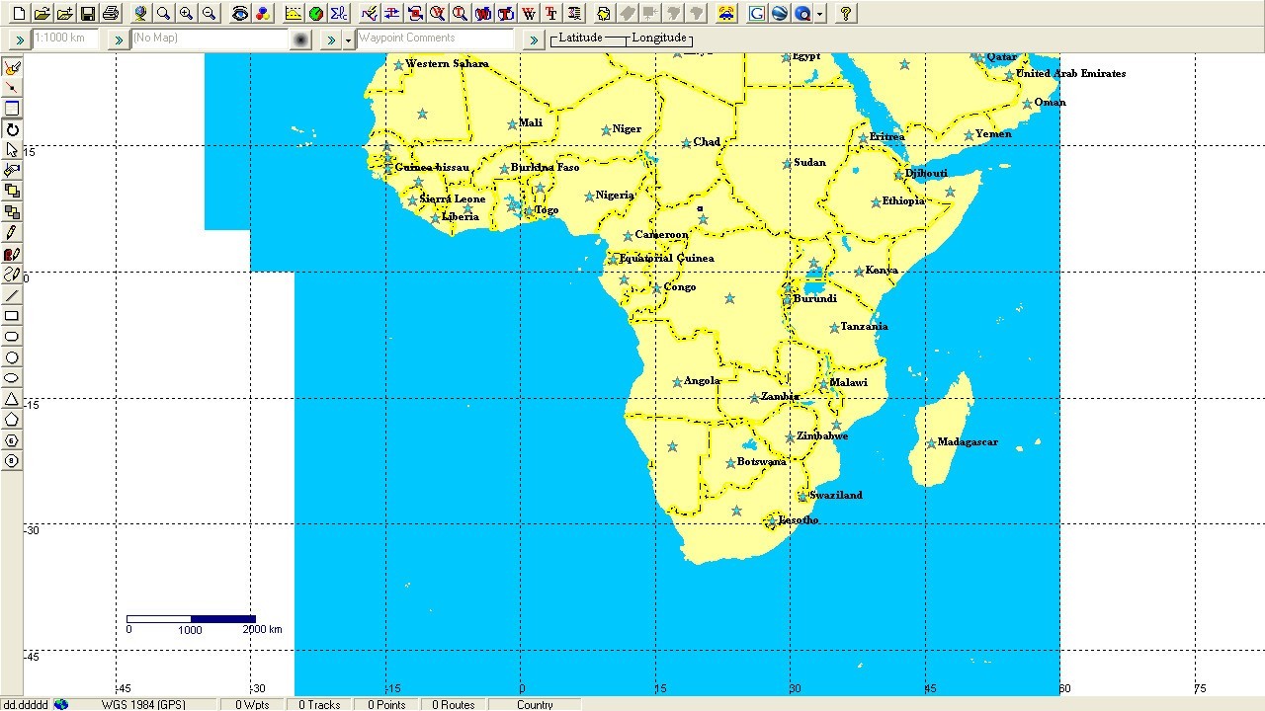The height and width of the screenshot is (711, 1265).
Task: Click the Nigeria label on the map
Action: pyautogui.click(x=615, y=196)
